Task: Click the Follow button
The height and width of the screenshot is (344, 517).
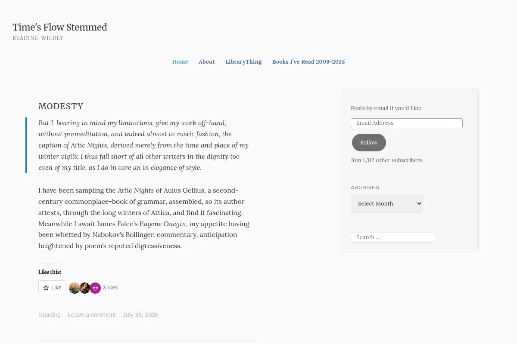Action: pyautogui.click(x=369, y=142)
